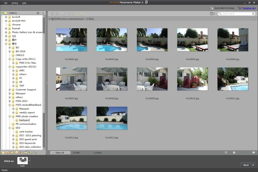Open the Setting menu

(x=15, y=3)
